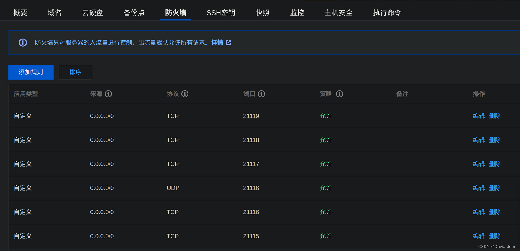This screenshot has width=520, height=251.
Task: Open the 概要 tab
Action: pos(20,13)
